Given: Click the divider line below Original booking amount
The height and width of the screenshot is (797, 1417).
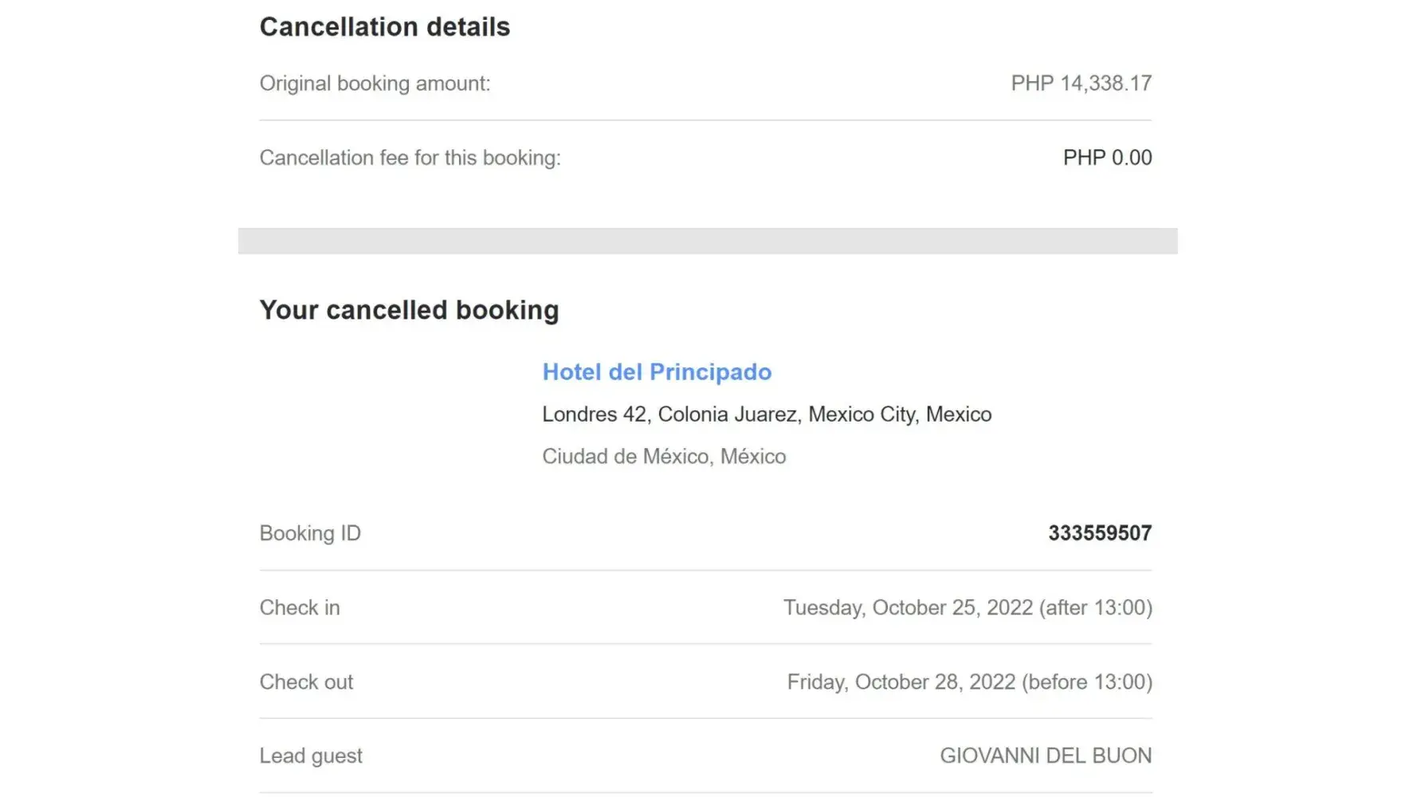Looking at the screenshot, I should click(x=705, y=120).
